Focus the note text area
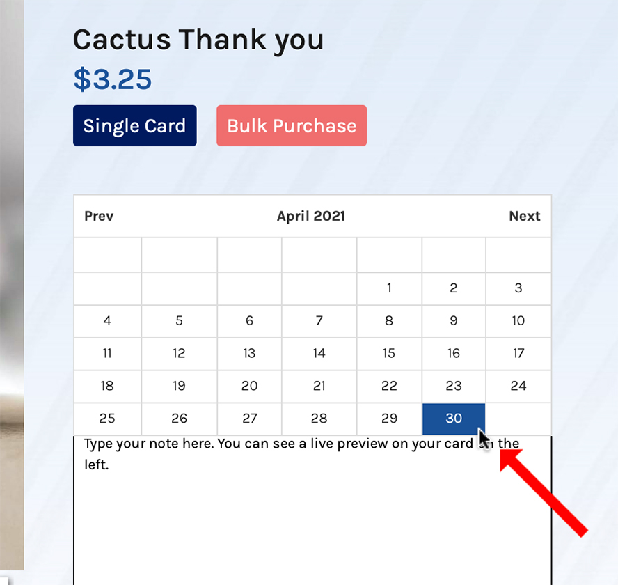 (x=312, y=510)
